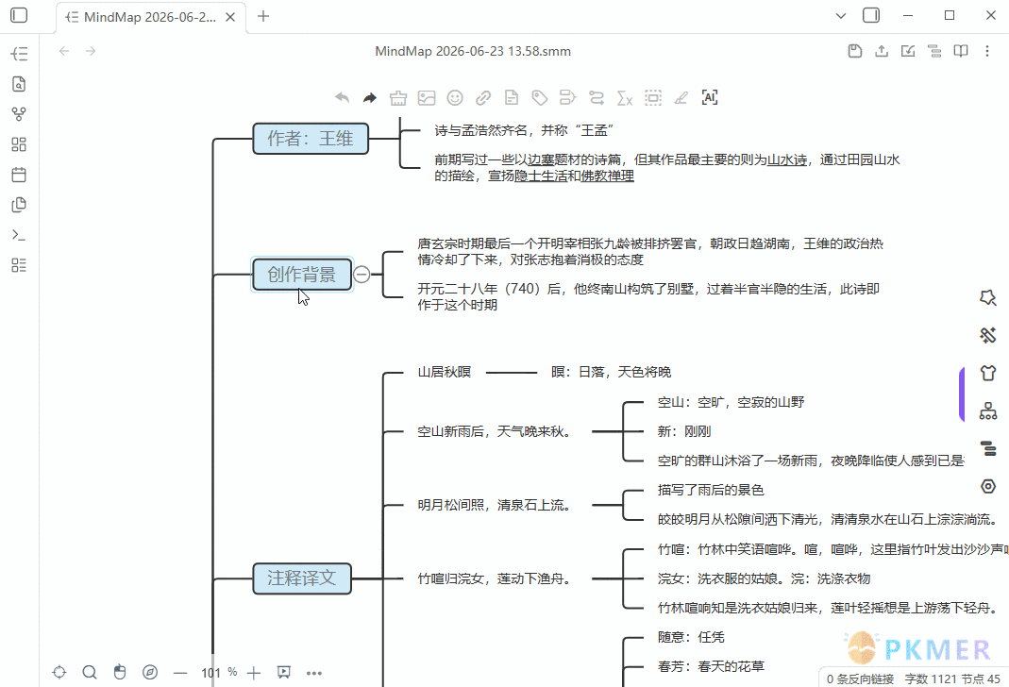Click the 山水诗 underlined link text

(787, 160)
